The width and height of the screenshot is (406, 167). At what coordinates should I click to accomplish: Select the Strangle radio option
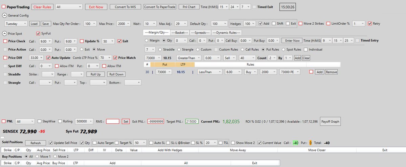179,49
